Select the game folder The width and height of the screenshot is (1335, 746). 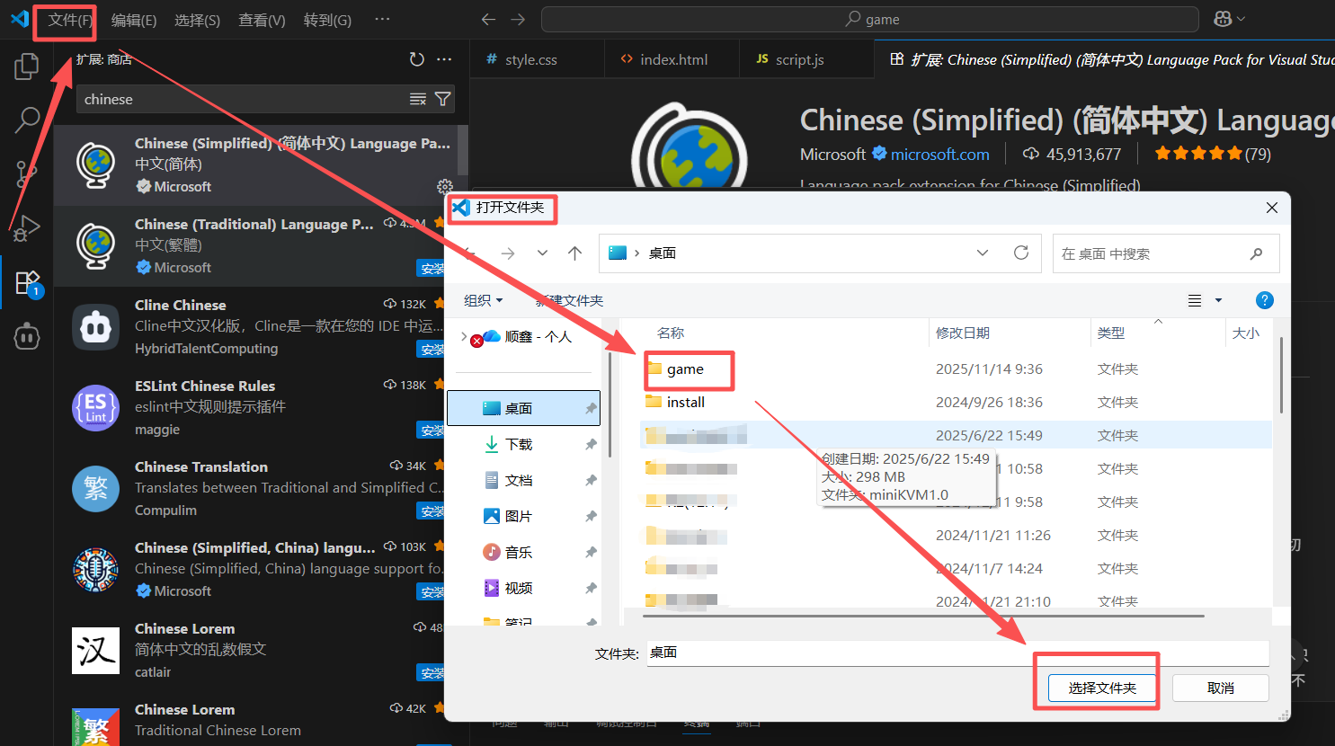click(x=685, y=369)
